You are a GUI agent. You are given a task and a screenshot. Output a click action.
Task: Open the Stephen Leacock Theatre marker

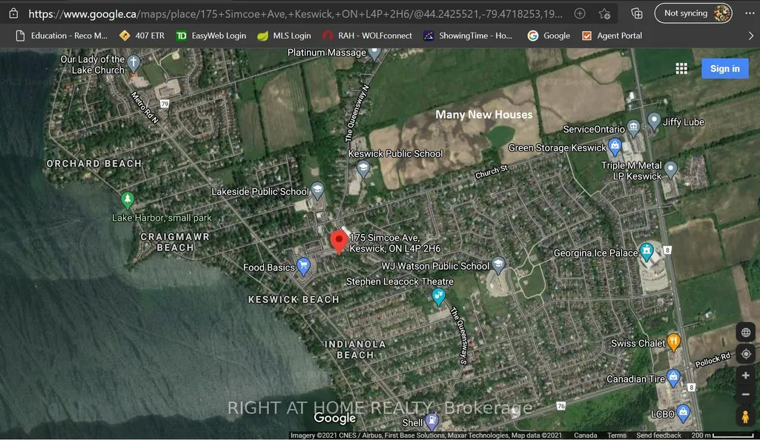tap(438, 296)
